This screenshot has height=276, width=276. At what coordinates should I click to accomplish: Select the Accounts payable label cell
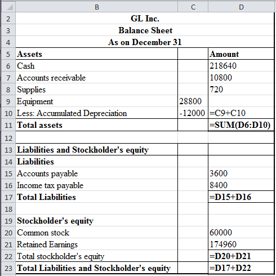tap(97, 173)
